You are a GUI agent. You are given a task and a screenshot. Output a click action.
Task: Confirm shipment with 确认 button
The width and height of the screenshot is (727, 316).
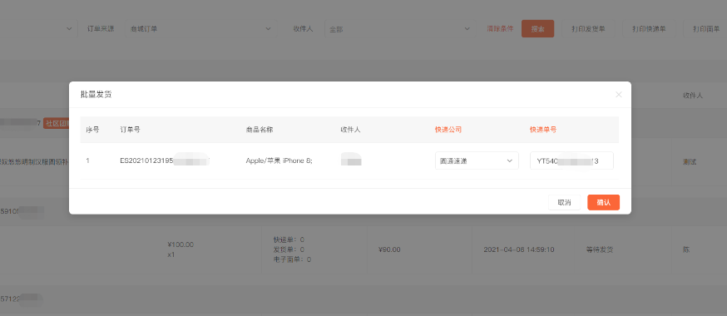click(603, 202)
